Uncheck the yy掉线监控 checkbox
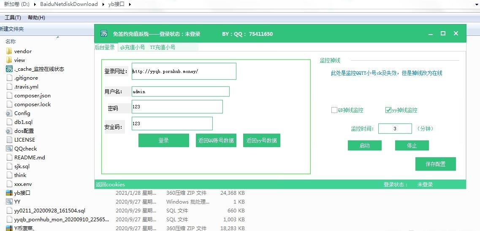Viewport: 480px width, 231px height. (388, 110)
